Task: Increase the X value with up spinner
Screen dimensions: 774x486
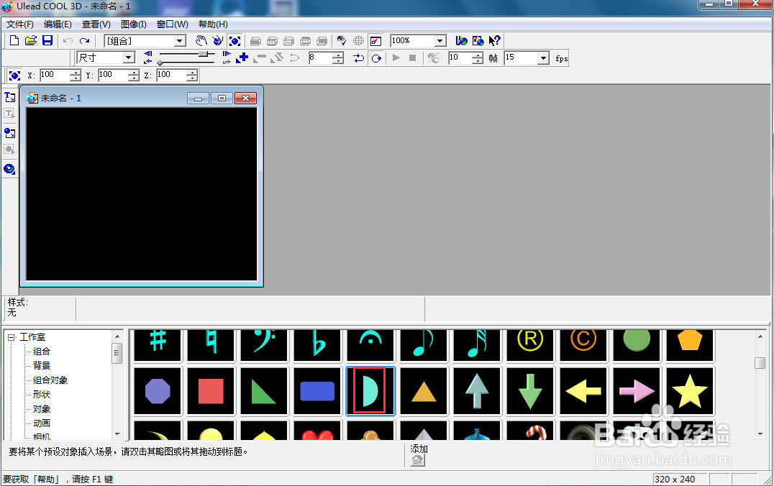Action: tap(75, 72)
